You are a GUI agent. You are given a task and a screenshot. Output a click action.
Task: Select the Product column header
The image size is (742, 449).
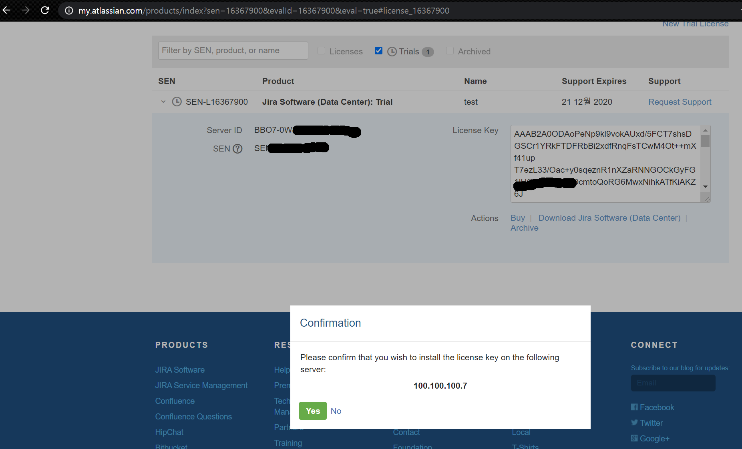(x=278, y=81)
